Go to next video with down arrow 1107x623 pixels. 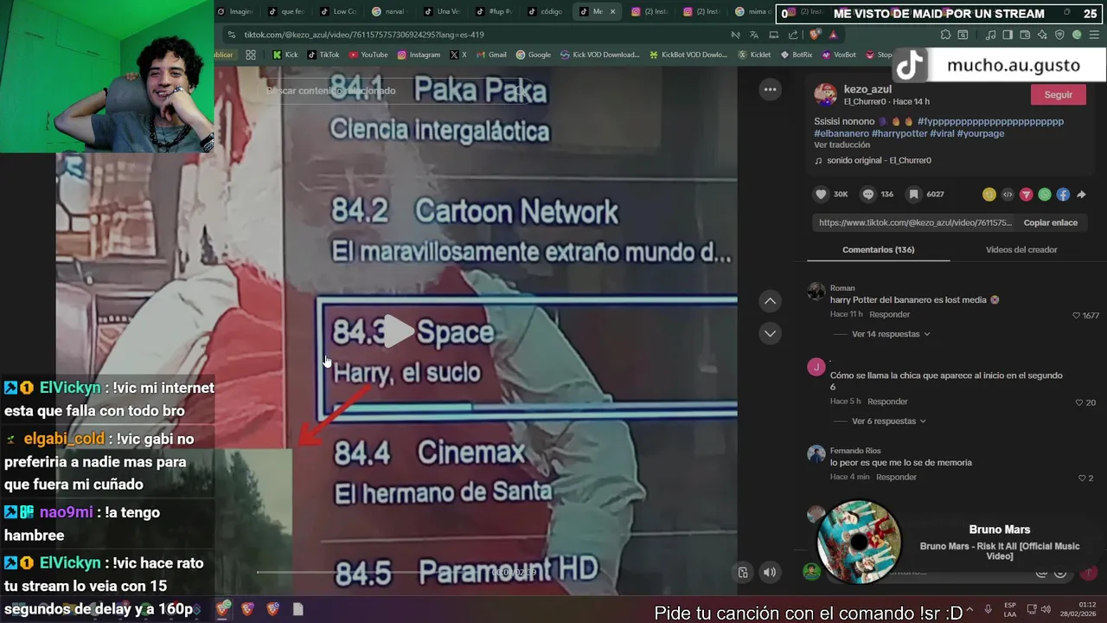tap(770, 333)
